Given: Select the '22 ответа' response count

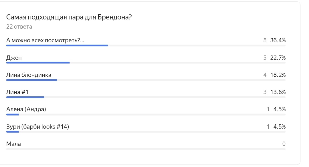Looking at the screenshot, I should click(19, 27).
